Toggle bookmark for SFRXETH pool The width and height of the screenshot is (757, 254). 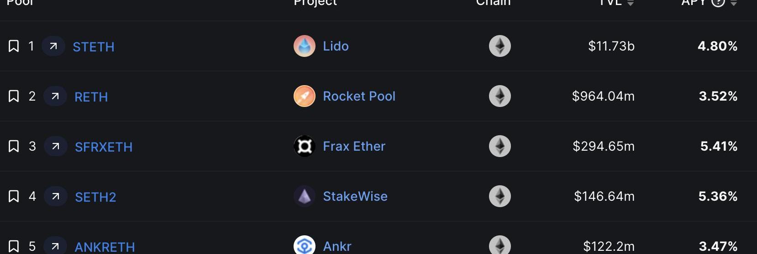click(x=14, y=146)
